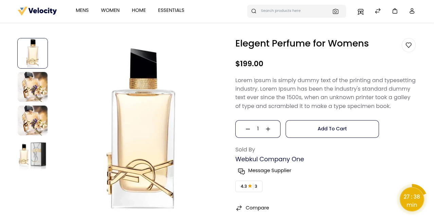
Task: Select the second perfume thumbnail
Action: coord(32,87)
